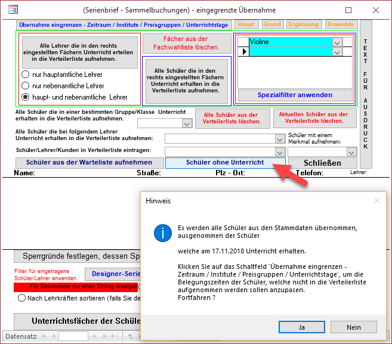Viewport: 392px width, 344px height.
Task: Confirm the dialog by pressing Ja
Action: coord(301,327)
